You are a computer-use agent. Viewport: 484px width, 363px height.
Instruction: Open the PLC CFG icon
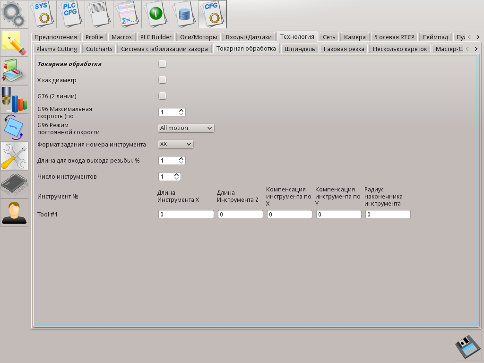(x=71, y=14)
